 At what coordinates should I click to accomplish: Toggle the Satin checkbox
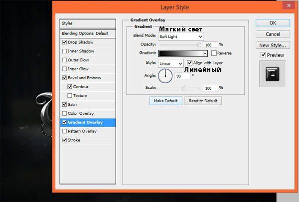tap(64, 104)
